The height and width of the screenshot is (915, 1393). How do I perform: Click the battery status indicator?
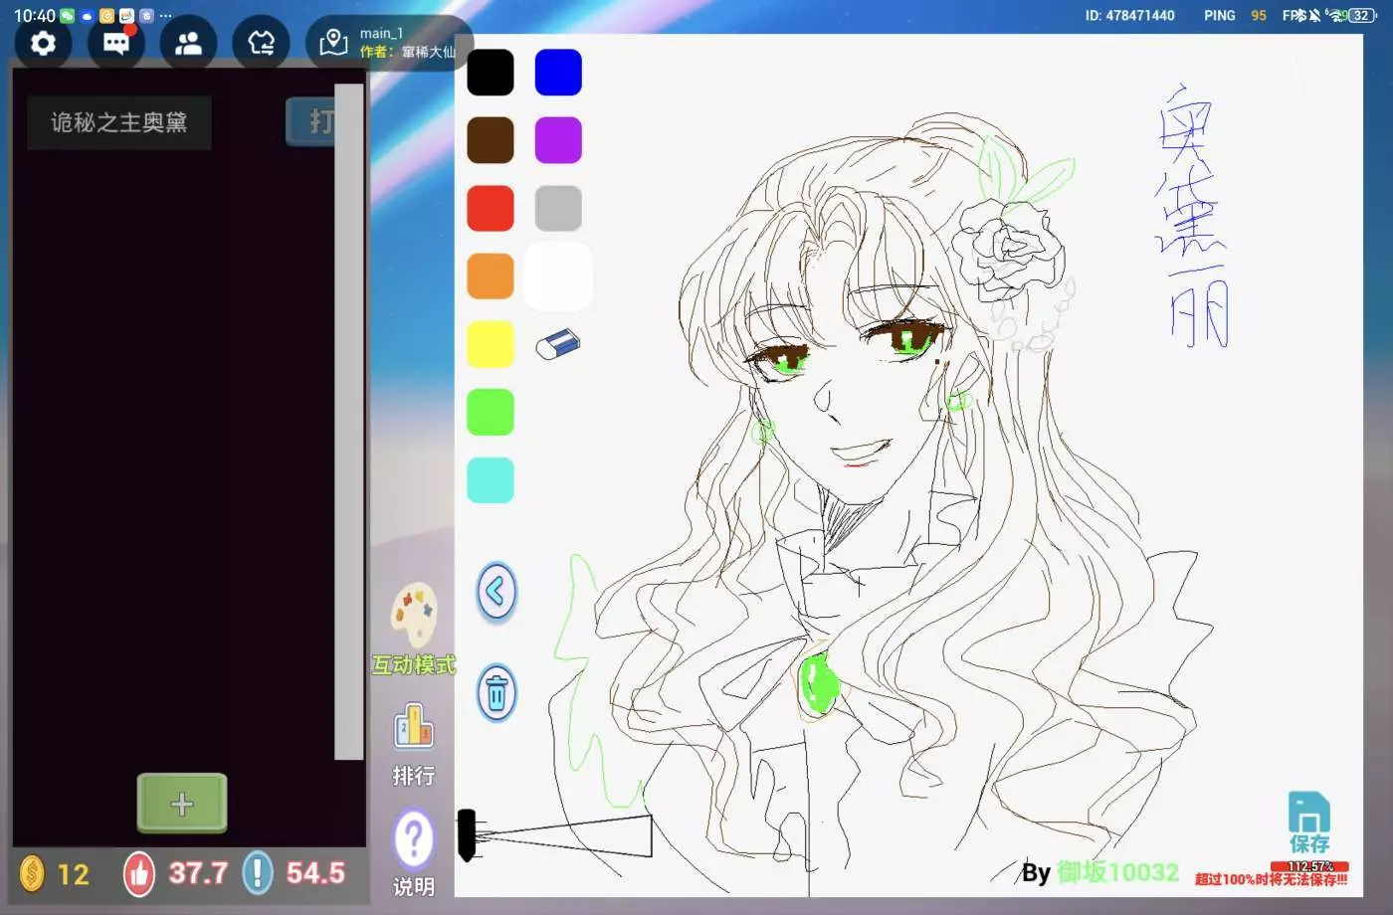coord(1361,16)
